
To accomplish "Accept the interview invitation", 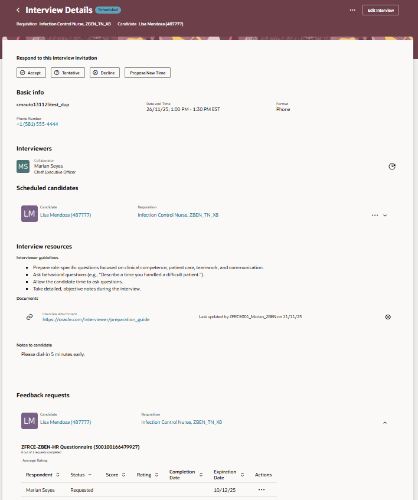I will [31, 73].
